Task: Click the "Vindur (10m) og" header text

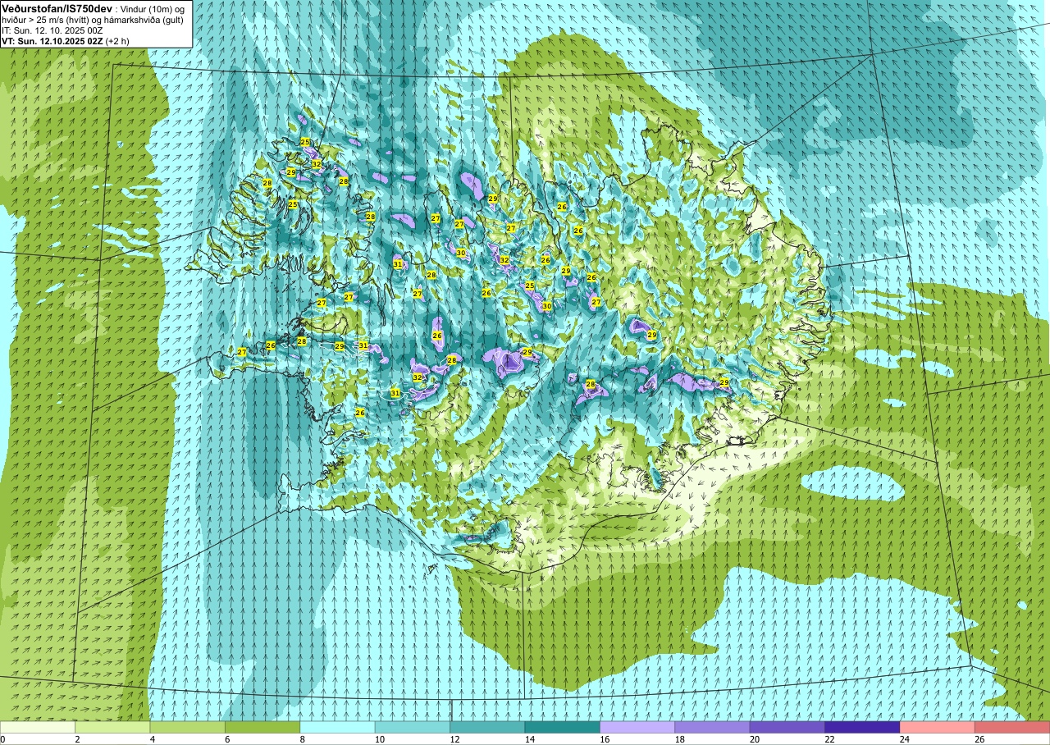Action: [x=153, y=10]
